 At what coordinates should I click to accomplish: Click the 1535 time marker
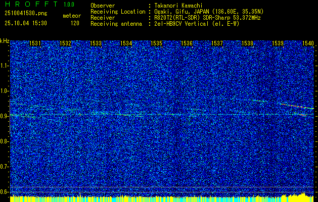[x=156, y=43]
